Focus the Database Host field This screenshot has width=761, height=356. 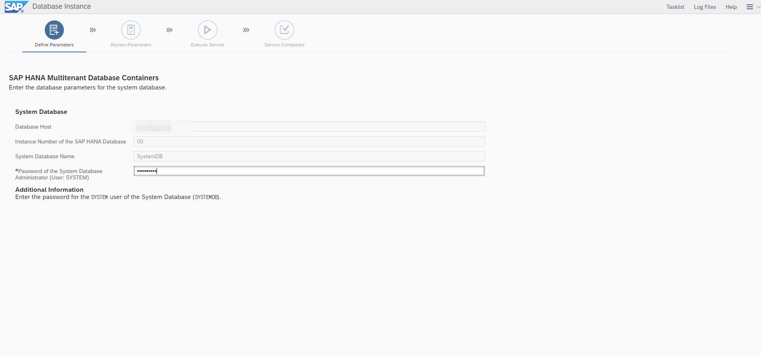pos(309,127)
